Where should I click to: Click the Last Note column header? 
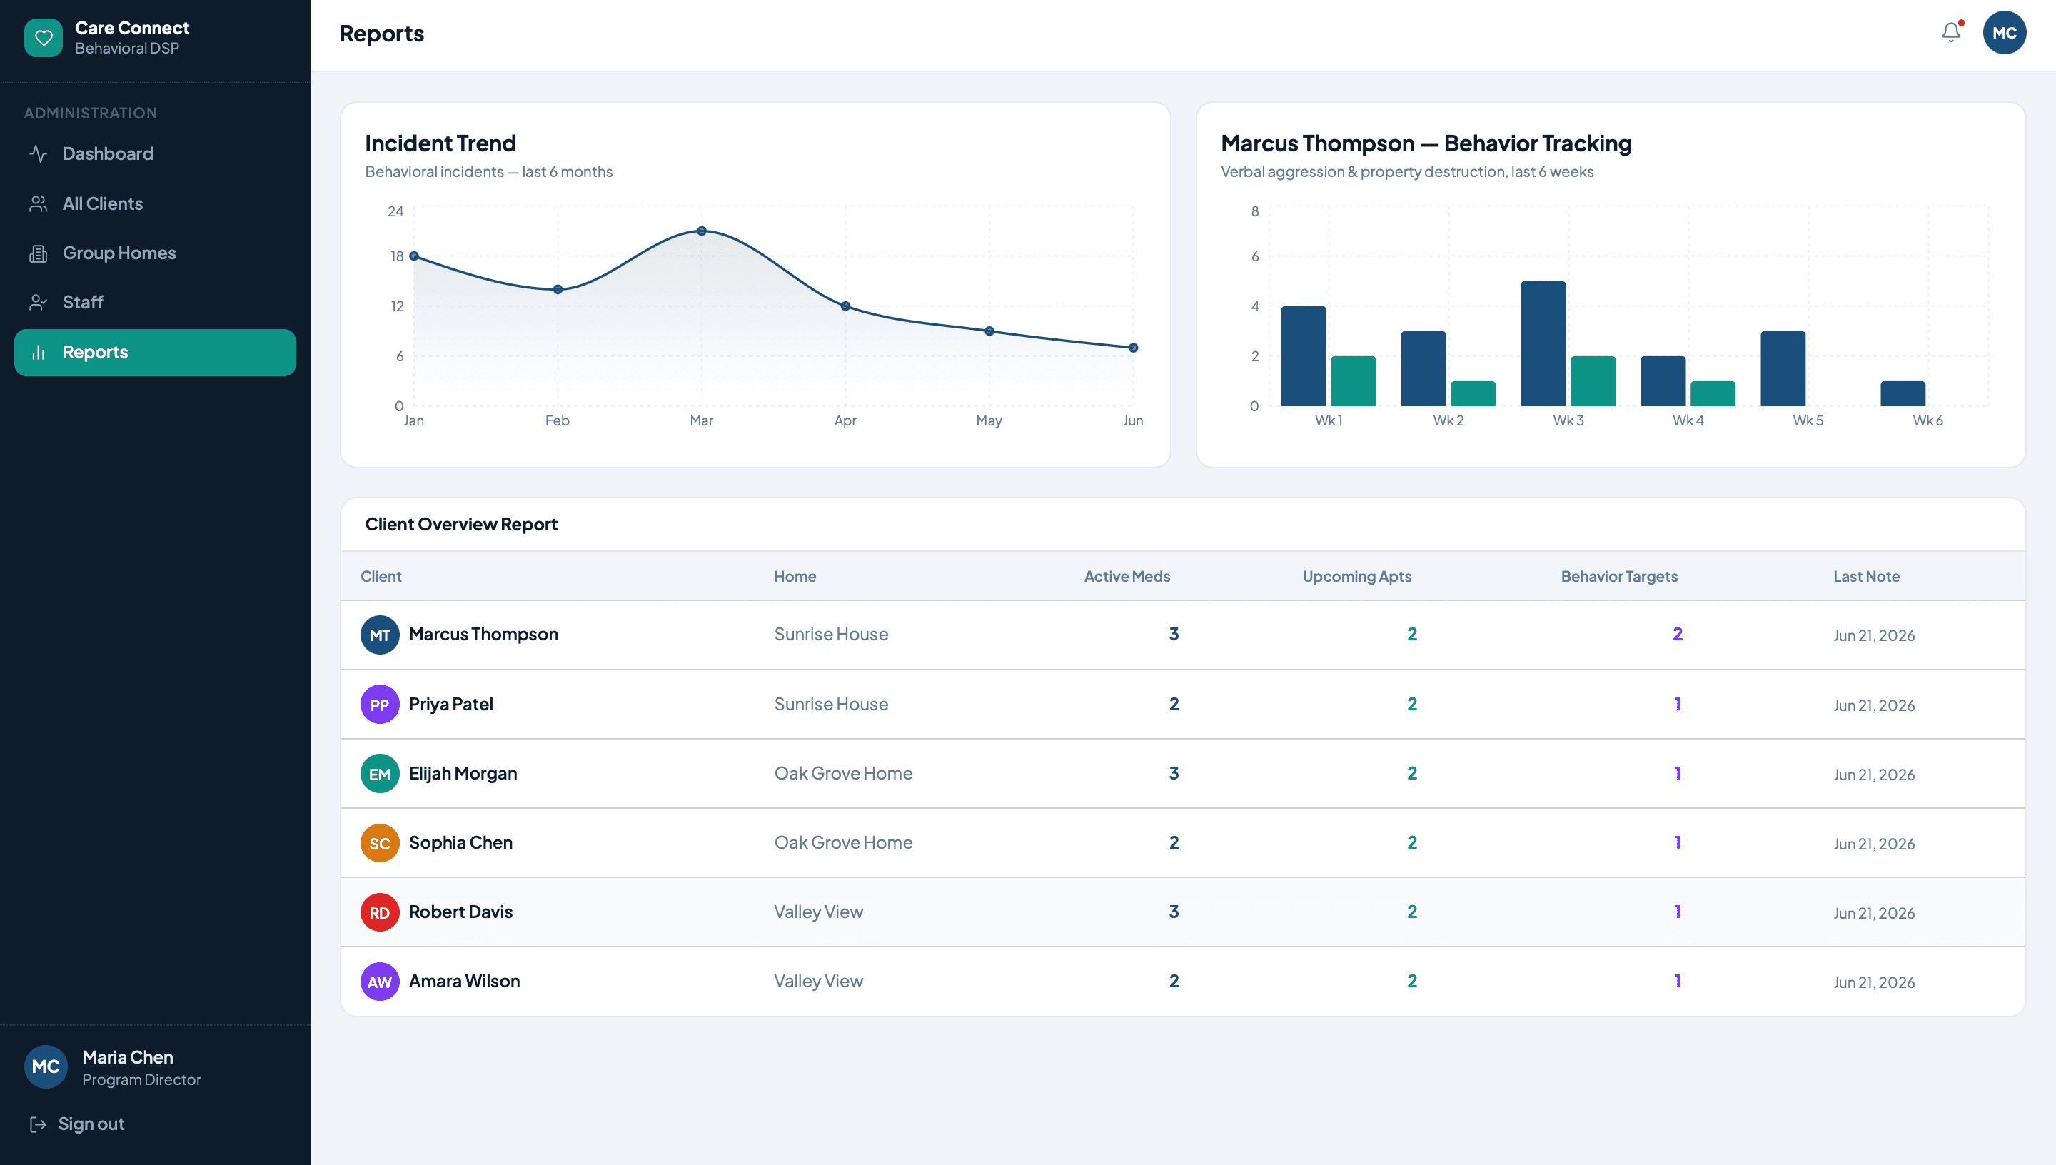click(x=1865, y=576)
